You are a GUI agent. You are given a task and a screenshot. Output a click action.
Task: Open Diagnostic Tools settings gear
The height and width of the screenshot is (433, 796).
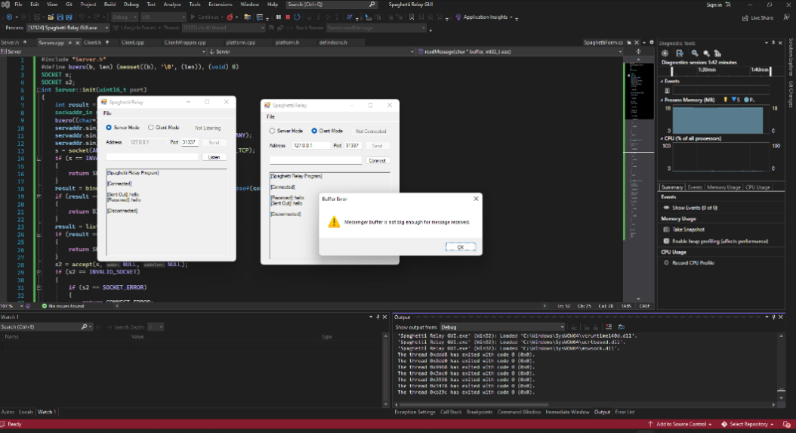tap(665, 53)
